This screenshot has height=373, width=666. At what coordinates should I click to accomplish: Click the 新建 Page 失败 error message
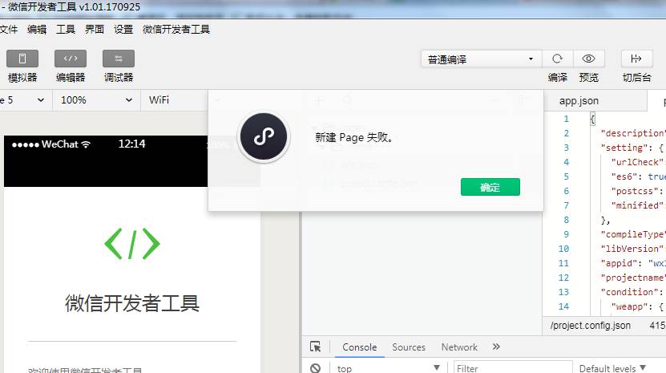point(353,137)
